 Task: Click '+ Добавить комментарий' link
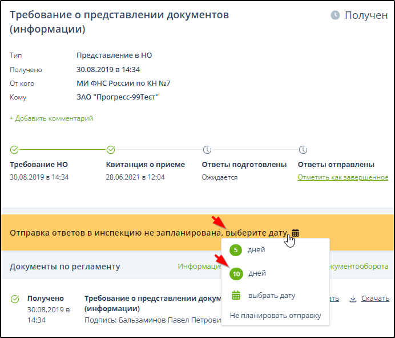tap(51, 118)
